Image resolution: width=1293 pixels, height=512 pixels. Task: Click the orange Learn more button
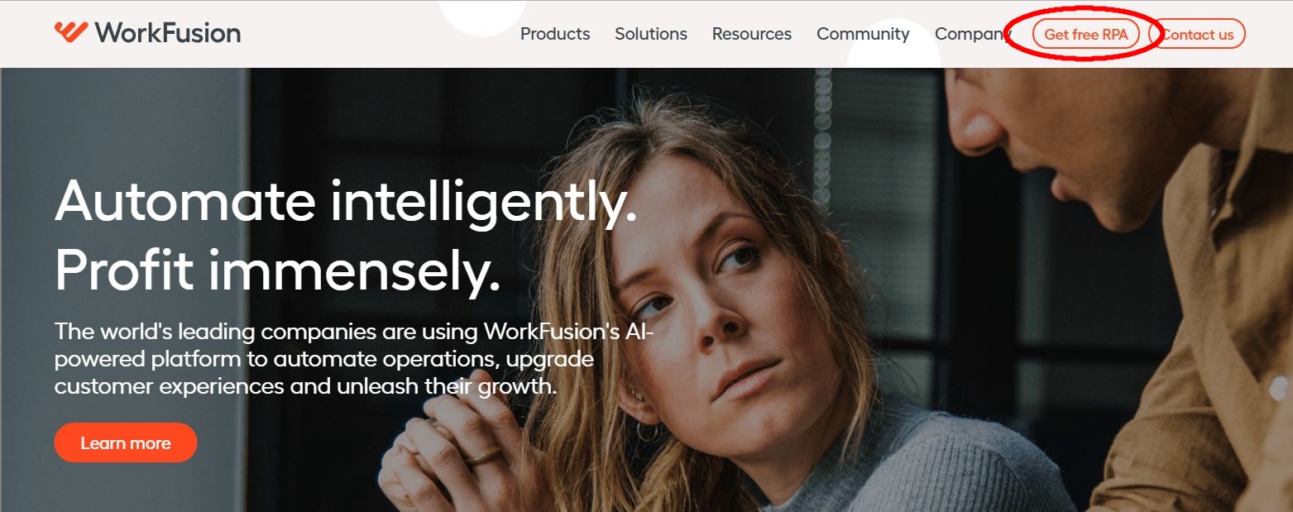pos(126,443)
